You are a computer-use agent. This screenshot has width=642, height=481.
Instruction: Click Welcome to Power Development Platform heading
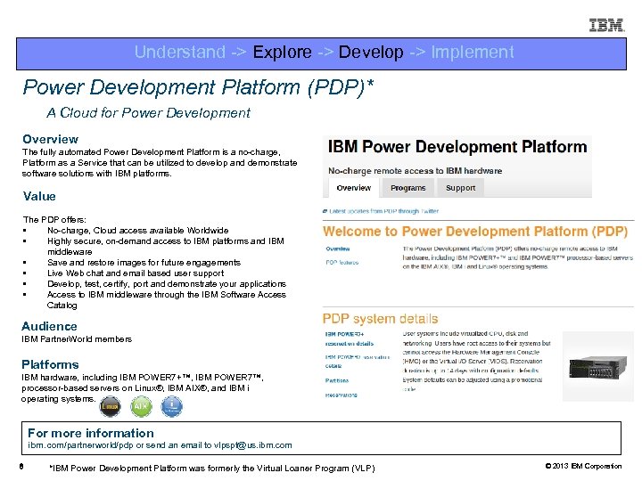(x=475, y=232)
